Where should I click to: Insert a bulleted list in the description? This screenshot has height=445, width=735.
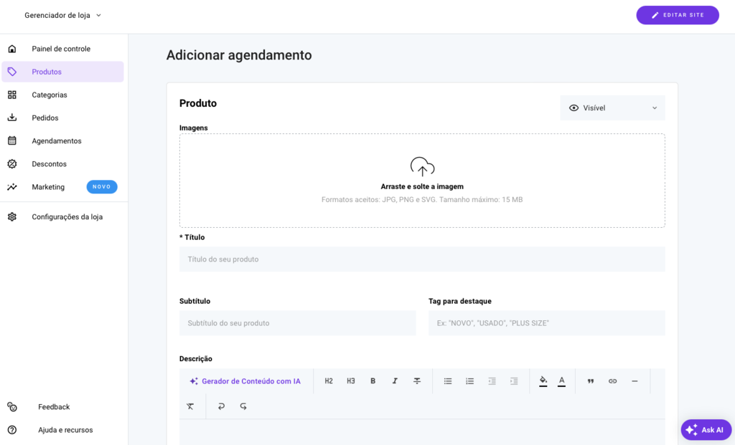pyautogui.click(x=448, y=381)
